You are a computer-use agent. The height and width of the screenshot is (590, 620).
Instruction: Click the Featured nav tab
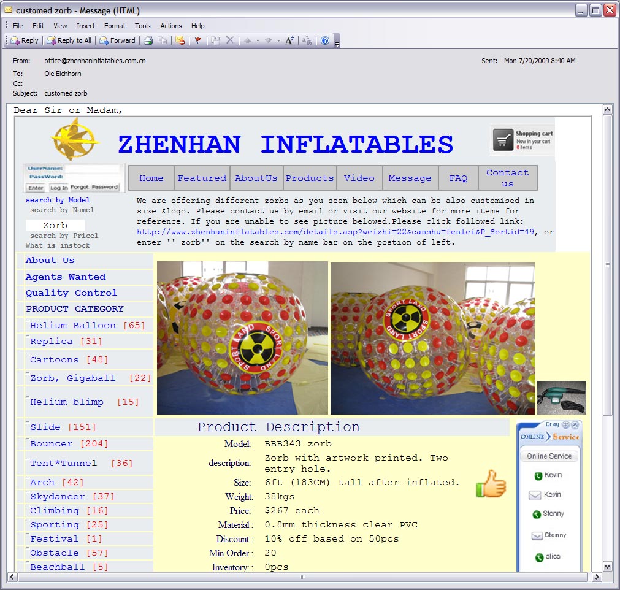pyautogui.click(x=202, y=178)
